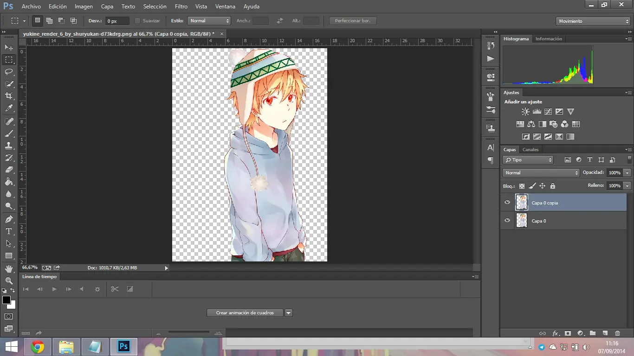
Task: Delete the selected layer with trash icon
Action: tap(617, 333)
